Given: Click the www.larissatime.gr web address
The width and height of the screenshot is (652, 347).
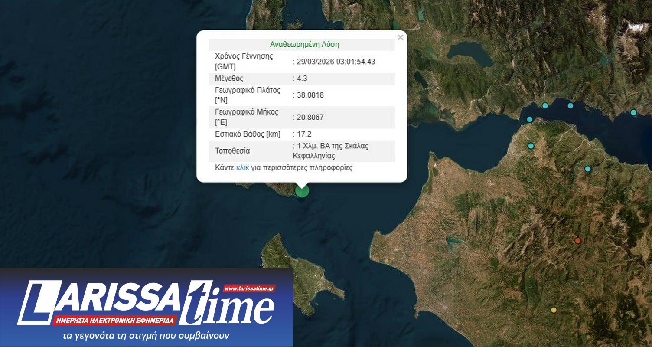Looking at the screenshot, I should point(249,288).
